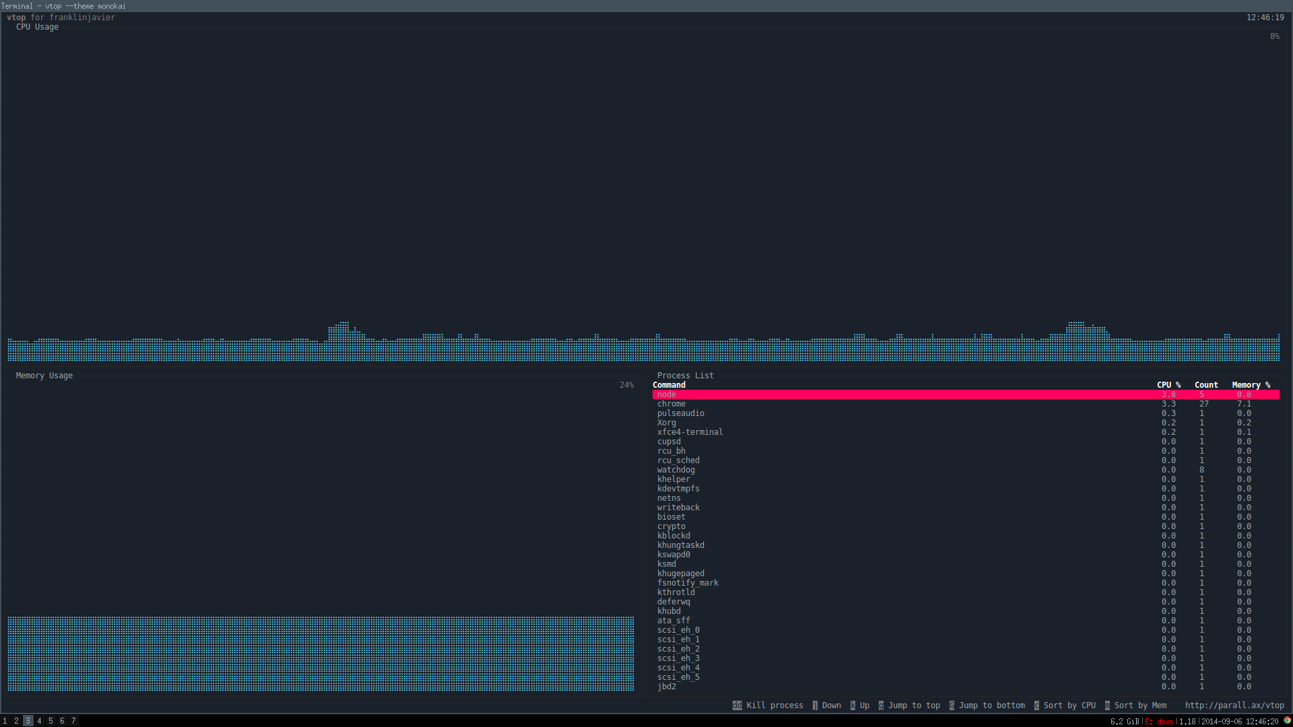
Task: Click the 'c' Sort by CPU key badge
Action: pyautogui.click(x=1036, y=705)
